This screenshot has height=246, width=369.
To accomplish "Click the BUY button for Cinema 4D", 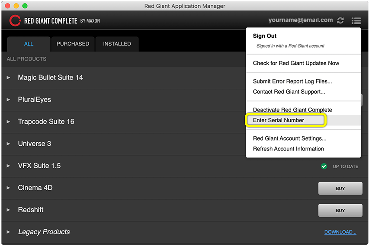I will (340, 188).
